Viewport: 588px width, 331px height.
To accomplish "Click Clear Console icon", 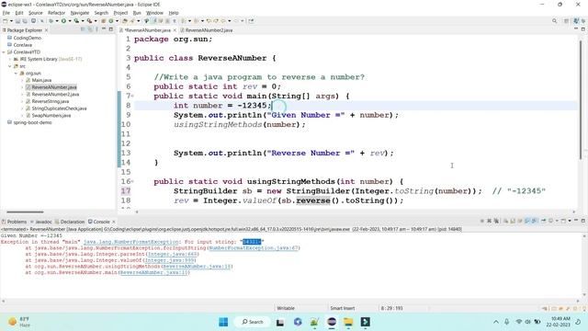I will pyautogui.click(x=505, y=221).
